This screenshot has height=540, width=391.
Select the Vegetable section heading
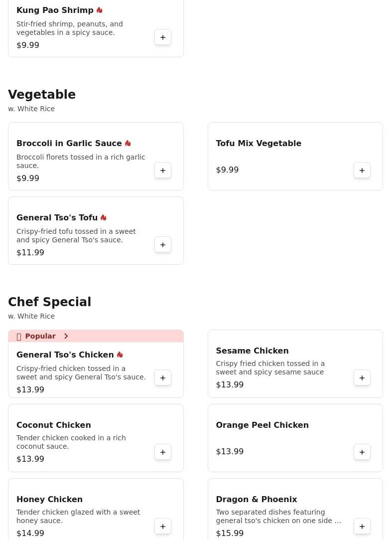(42, 94)
